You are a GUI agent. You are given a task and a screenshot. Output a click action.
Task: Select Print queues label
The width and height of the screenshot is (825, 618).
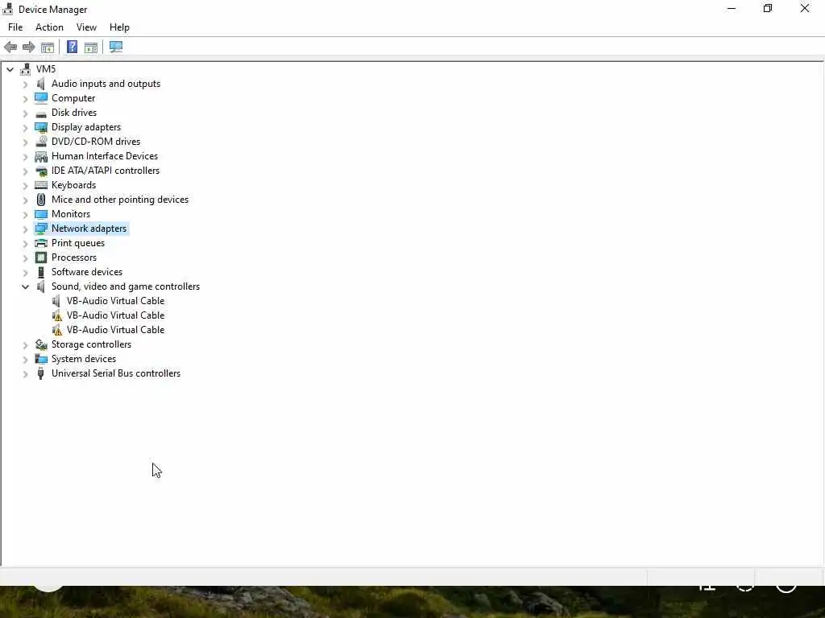tap(78, 243)
